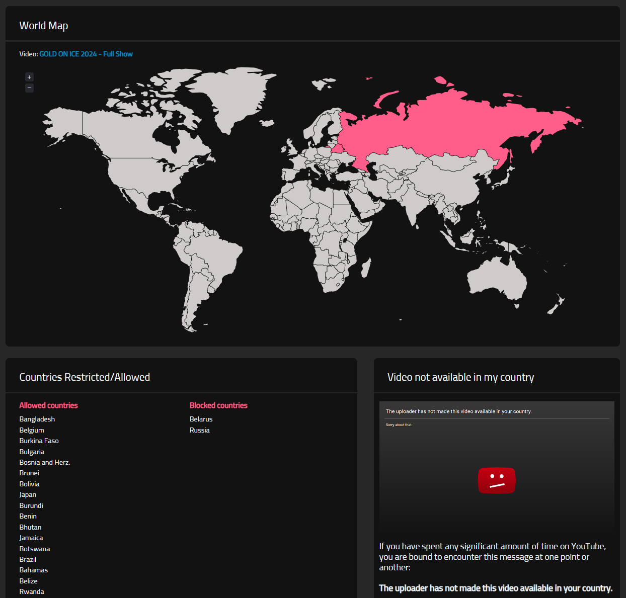Click the World Map panel title

44,26
